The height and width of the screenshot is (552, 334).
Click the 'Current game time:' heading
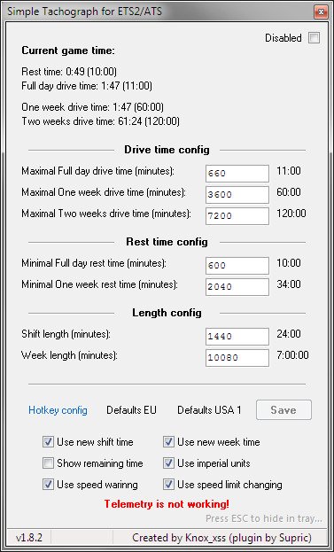pos(68,51)
